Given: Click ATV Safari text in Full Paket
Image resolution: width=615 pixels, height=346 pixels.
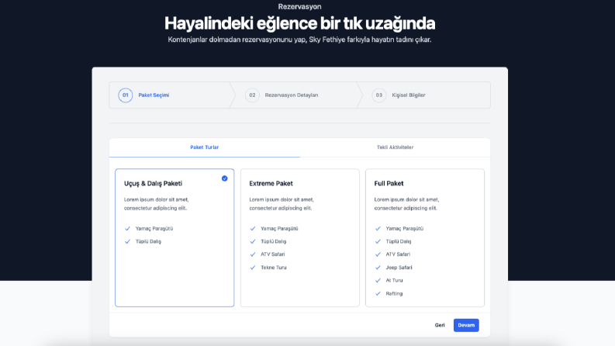Looking at the screenshot, I should click(x=398, y=254).
